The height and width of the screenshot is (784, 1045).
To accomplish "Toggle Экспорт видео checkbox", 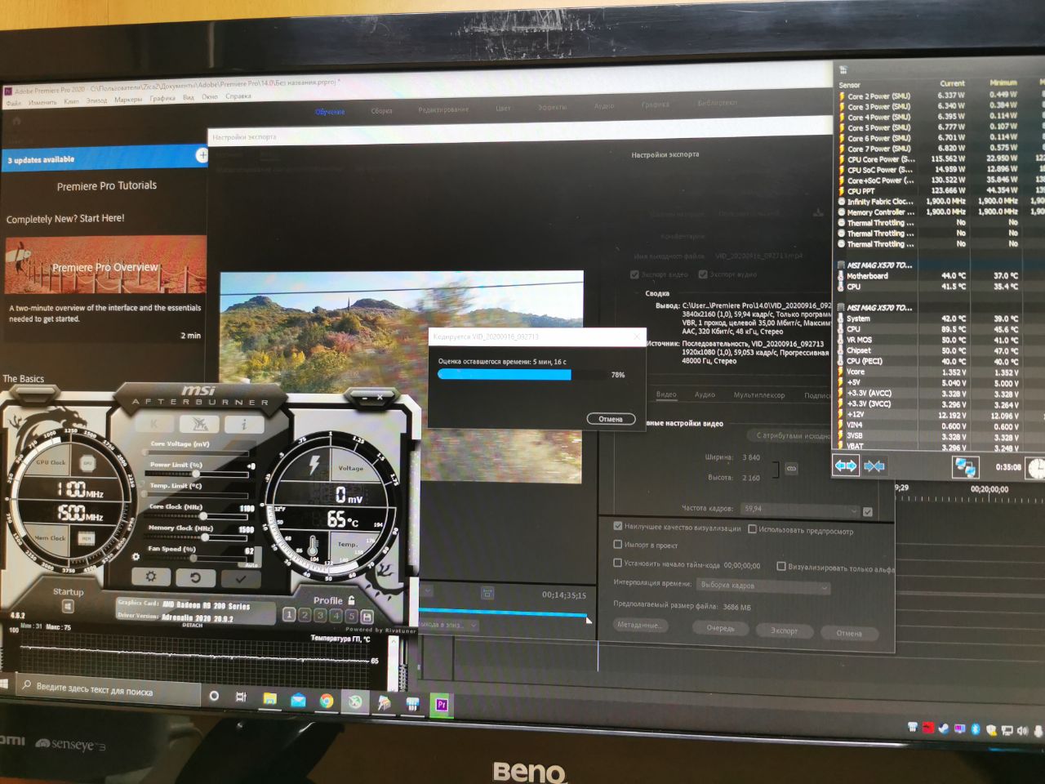I will tap(635, 274).
